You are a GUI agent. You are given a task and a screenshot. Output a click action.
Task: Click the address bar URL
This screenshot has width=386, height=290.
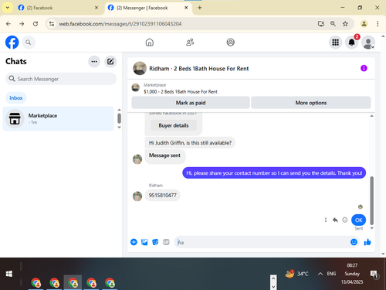click(120, 24)
